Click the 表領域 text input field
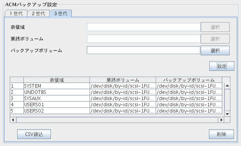The width and height of the screenshot is (241, 146). [144, 27]
